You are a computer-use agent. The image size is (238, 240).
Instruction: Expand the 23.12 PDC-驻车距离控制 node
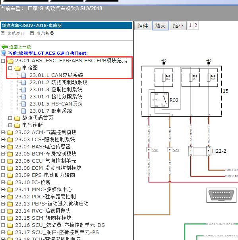(x=3, y=196)
